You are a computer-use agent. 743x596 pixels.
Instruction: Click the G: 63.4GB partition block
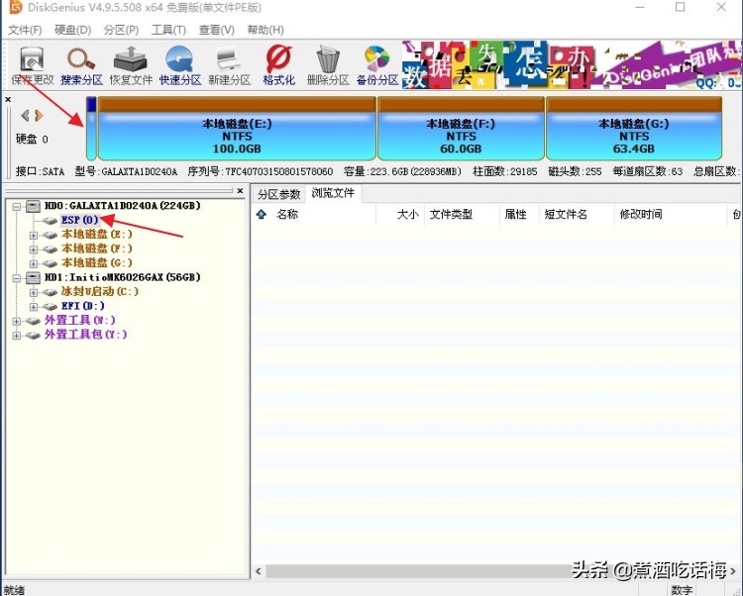click(x=634, y=129)
